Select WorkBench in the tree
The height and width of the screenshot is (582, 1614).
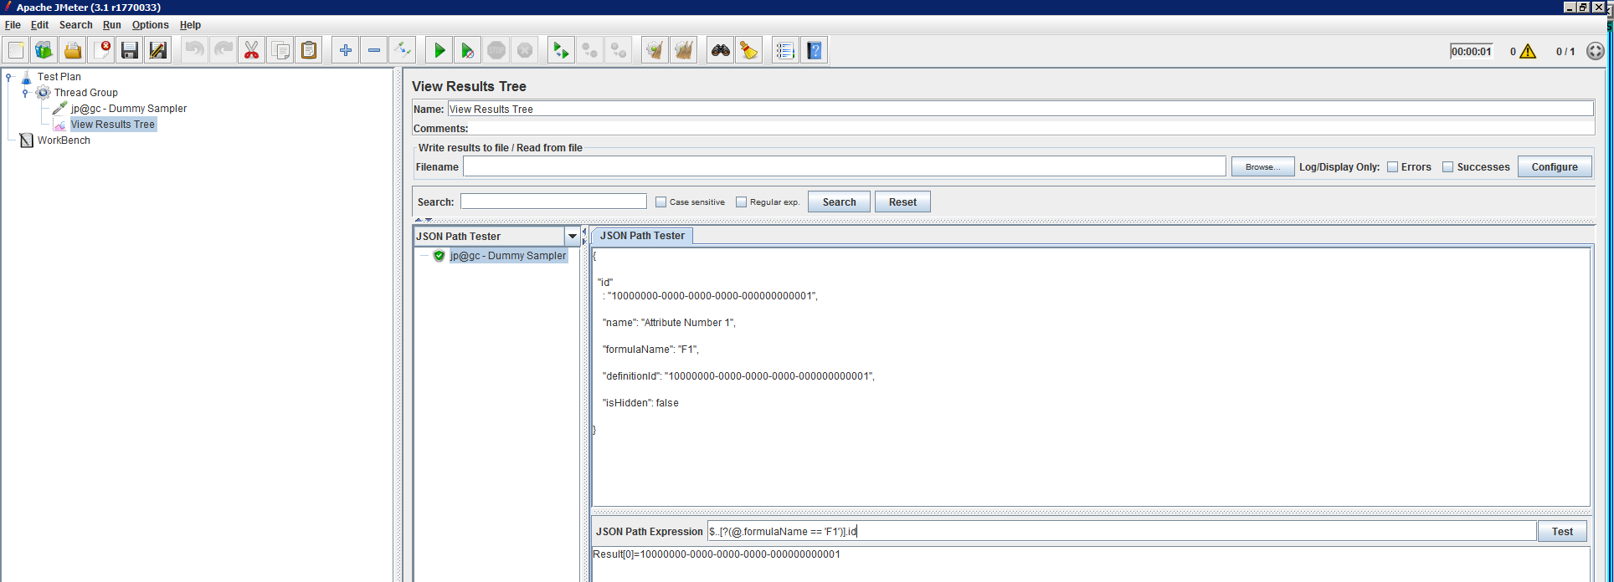63,140
